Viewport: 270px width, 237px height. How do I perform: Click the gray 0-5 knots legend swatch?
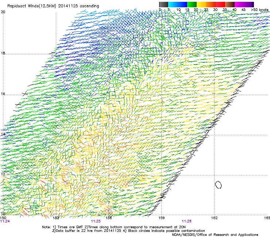pos(163,4)
